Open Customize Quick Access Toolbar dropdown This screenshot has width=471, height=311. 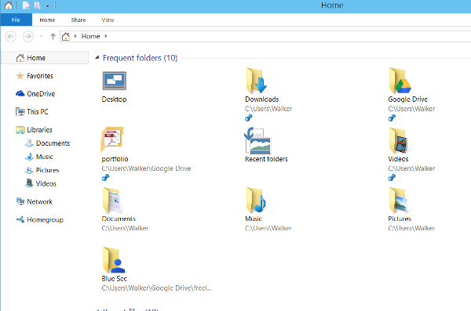click(x=47, y=6)
